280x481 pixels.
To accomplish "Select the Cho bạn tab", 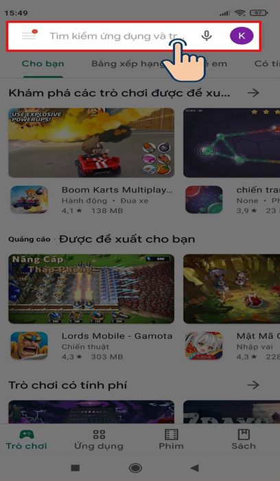I will [x=43, y=64].
